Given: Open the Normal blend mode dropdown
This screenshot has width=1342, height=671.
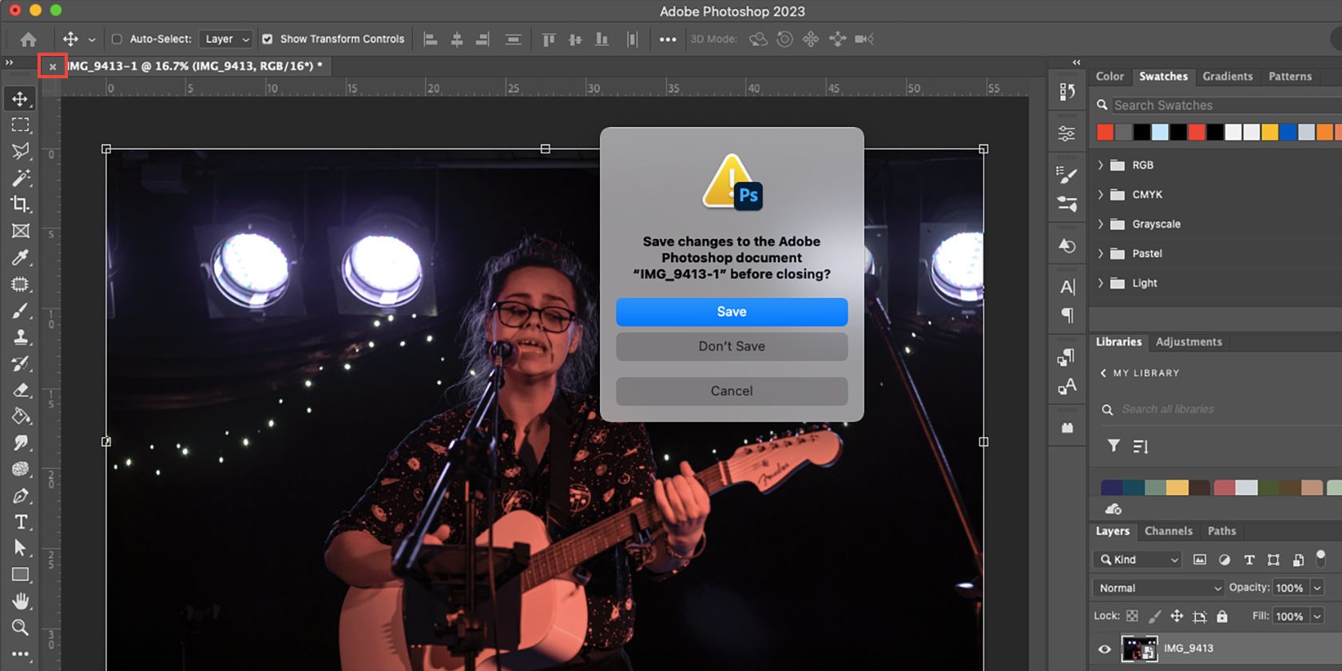Looking at the screenshot, I should (1159, 588).
